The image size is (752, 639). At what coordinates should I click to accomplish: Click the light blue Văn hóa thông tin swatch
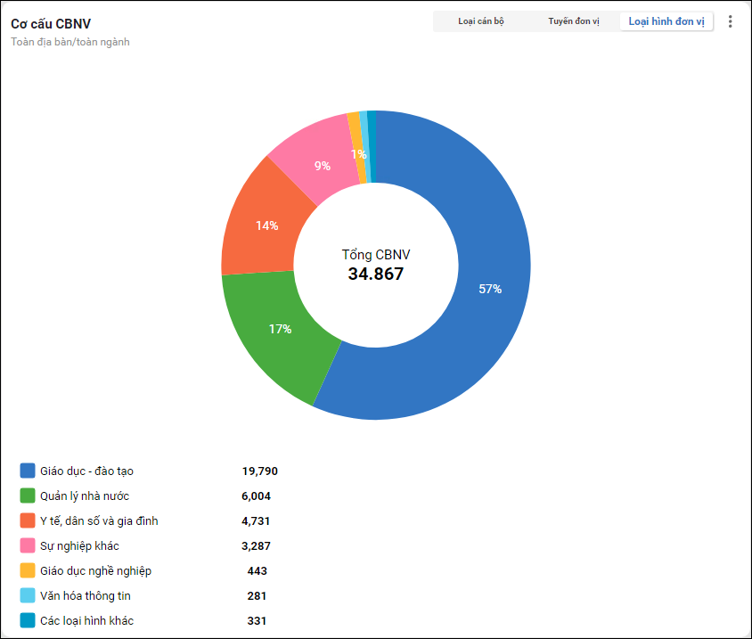(x=28, y=595)
